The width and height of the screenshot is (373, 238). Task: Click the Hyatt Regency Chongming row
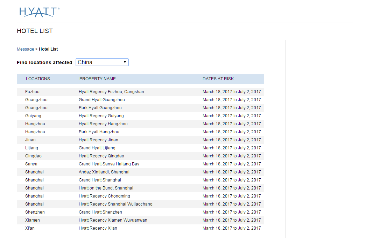(x=104, y=196)
